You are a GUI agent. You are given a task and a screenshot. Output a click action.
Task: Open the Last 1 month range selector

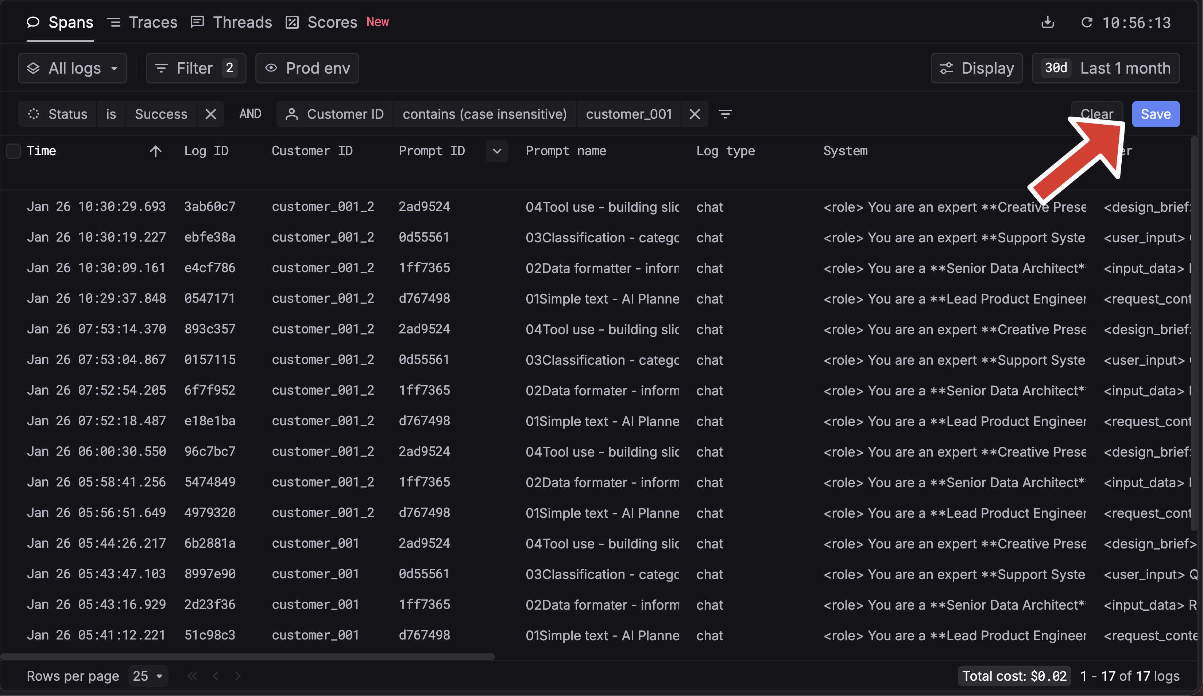[x=1105, y=68]
